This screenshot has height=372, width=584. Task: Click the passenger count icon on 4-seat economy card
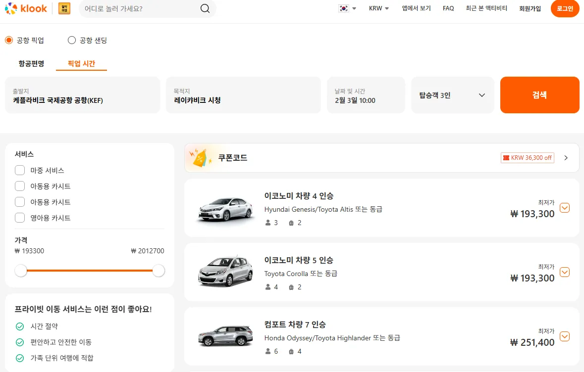point(267,223)
